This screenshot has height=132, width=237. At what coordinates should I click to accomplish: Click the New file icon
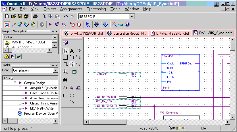click(x=7, y=16)
